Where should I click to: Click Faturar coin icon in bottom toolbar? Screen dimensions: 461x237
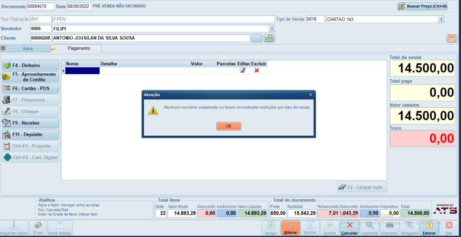pos(429,227)
